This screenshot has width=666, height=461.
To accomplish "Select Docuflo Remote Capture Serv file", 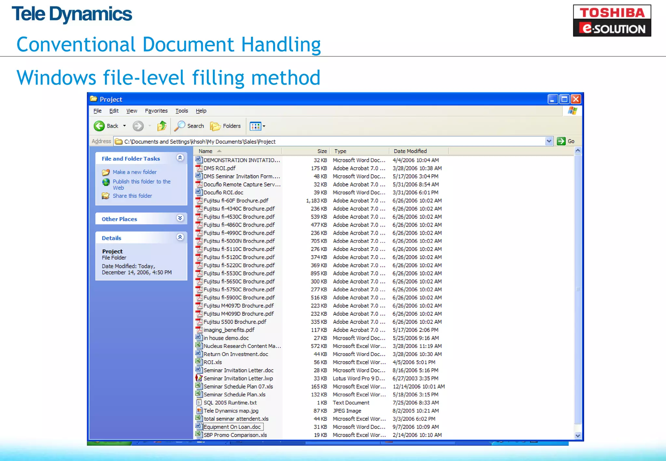I will [x=242, y=184].
